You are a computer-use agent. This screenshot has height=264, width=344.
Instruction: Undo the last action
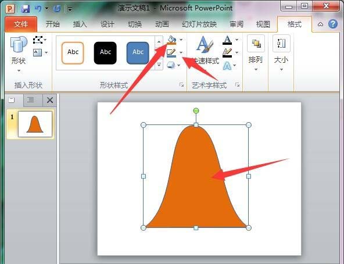(38, 8)
